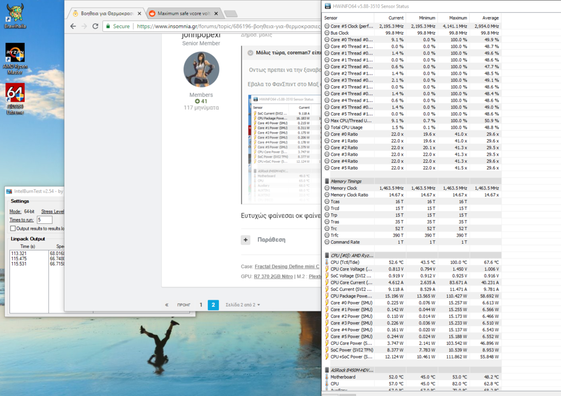Open Fractal Desing Define mini C link
The image size is (561, 396).
click(287, 266)
